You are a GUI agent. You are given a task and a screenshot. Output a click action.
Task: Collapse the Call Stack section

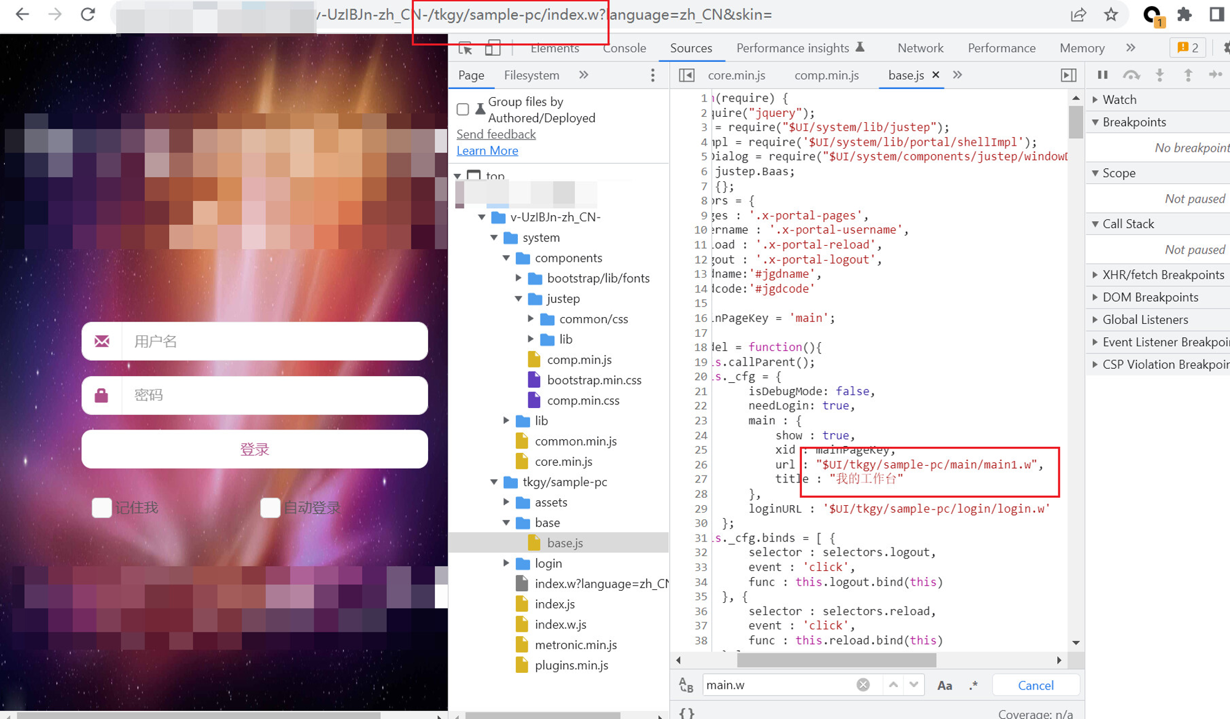point(1095,224)
